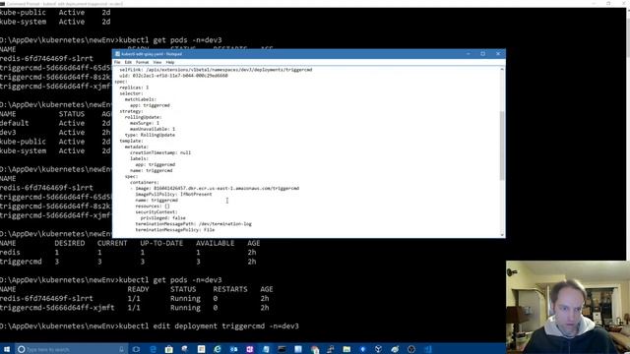Open Visual Studio Code from the taskbar

427,349
